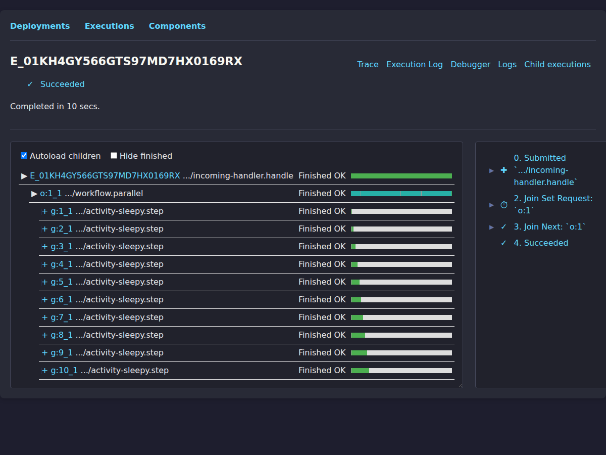This screenshot has width=606, height=455.
Task: Click '.../incoming-handler.handle' function name in tree
Action: (x=238, y=176)
